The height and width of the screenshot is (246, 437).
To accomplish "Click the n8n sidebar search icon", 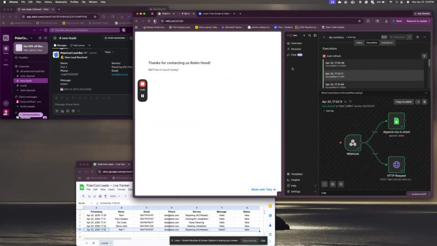I will pos(310,35).
